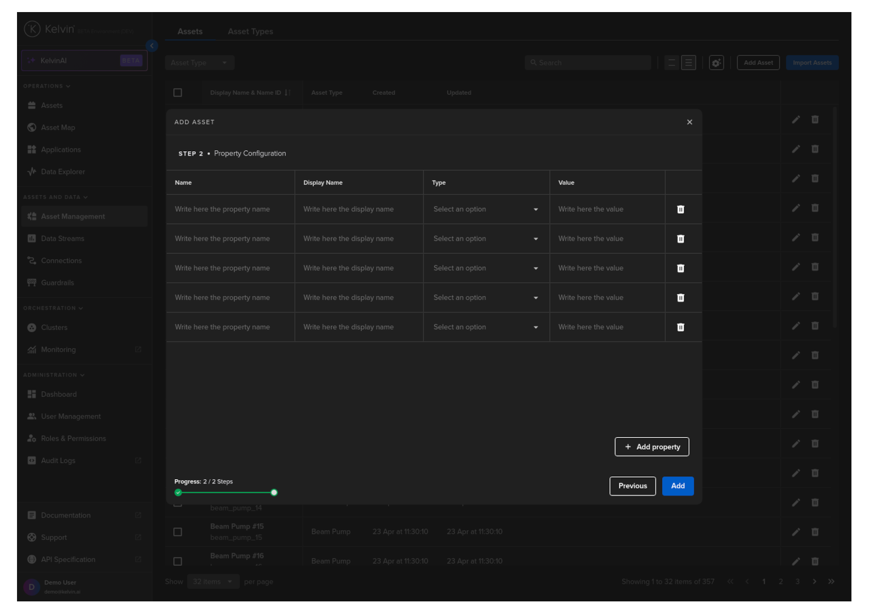Remove the fifth property row with its trash icon
The height and width of the screenshot is (614, 869).
click(x=680, y=327)
